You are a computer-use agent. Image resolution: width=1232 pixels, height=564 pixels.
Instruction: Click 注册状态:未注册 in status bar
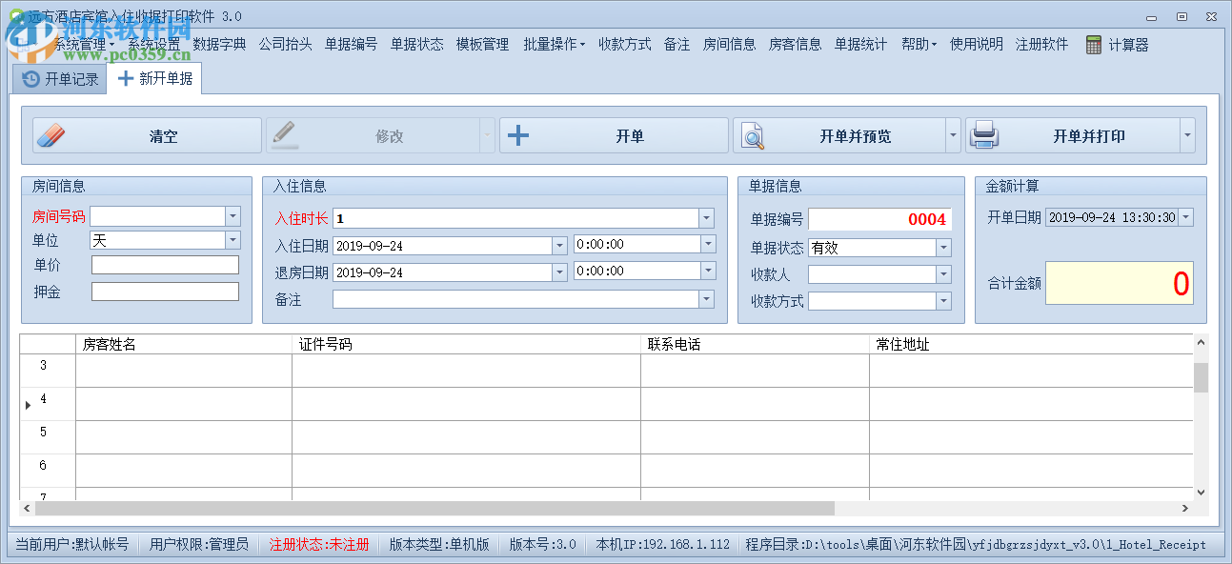click(x=319, y=545)
